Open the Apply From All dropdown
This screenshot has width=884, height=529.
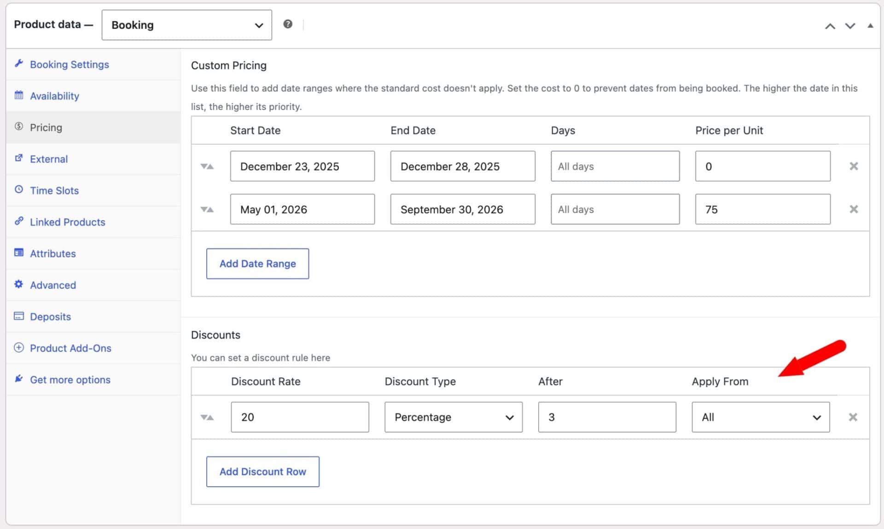coord(761,417)
